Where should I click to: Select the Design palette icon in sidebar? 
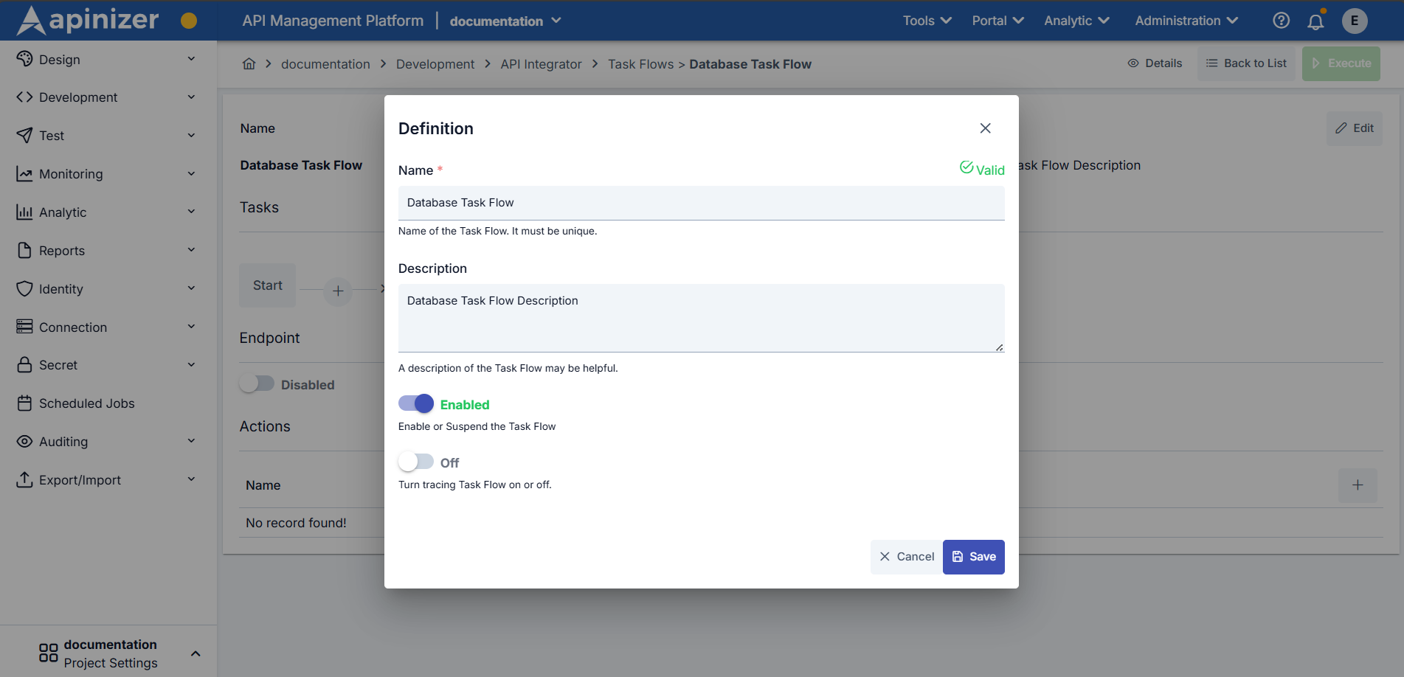click(25, 59)
